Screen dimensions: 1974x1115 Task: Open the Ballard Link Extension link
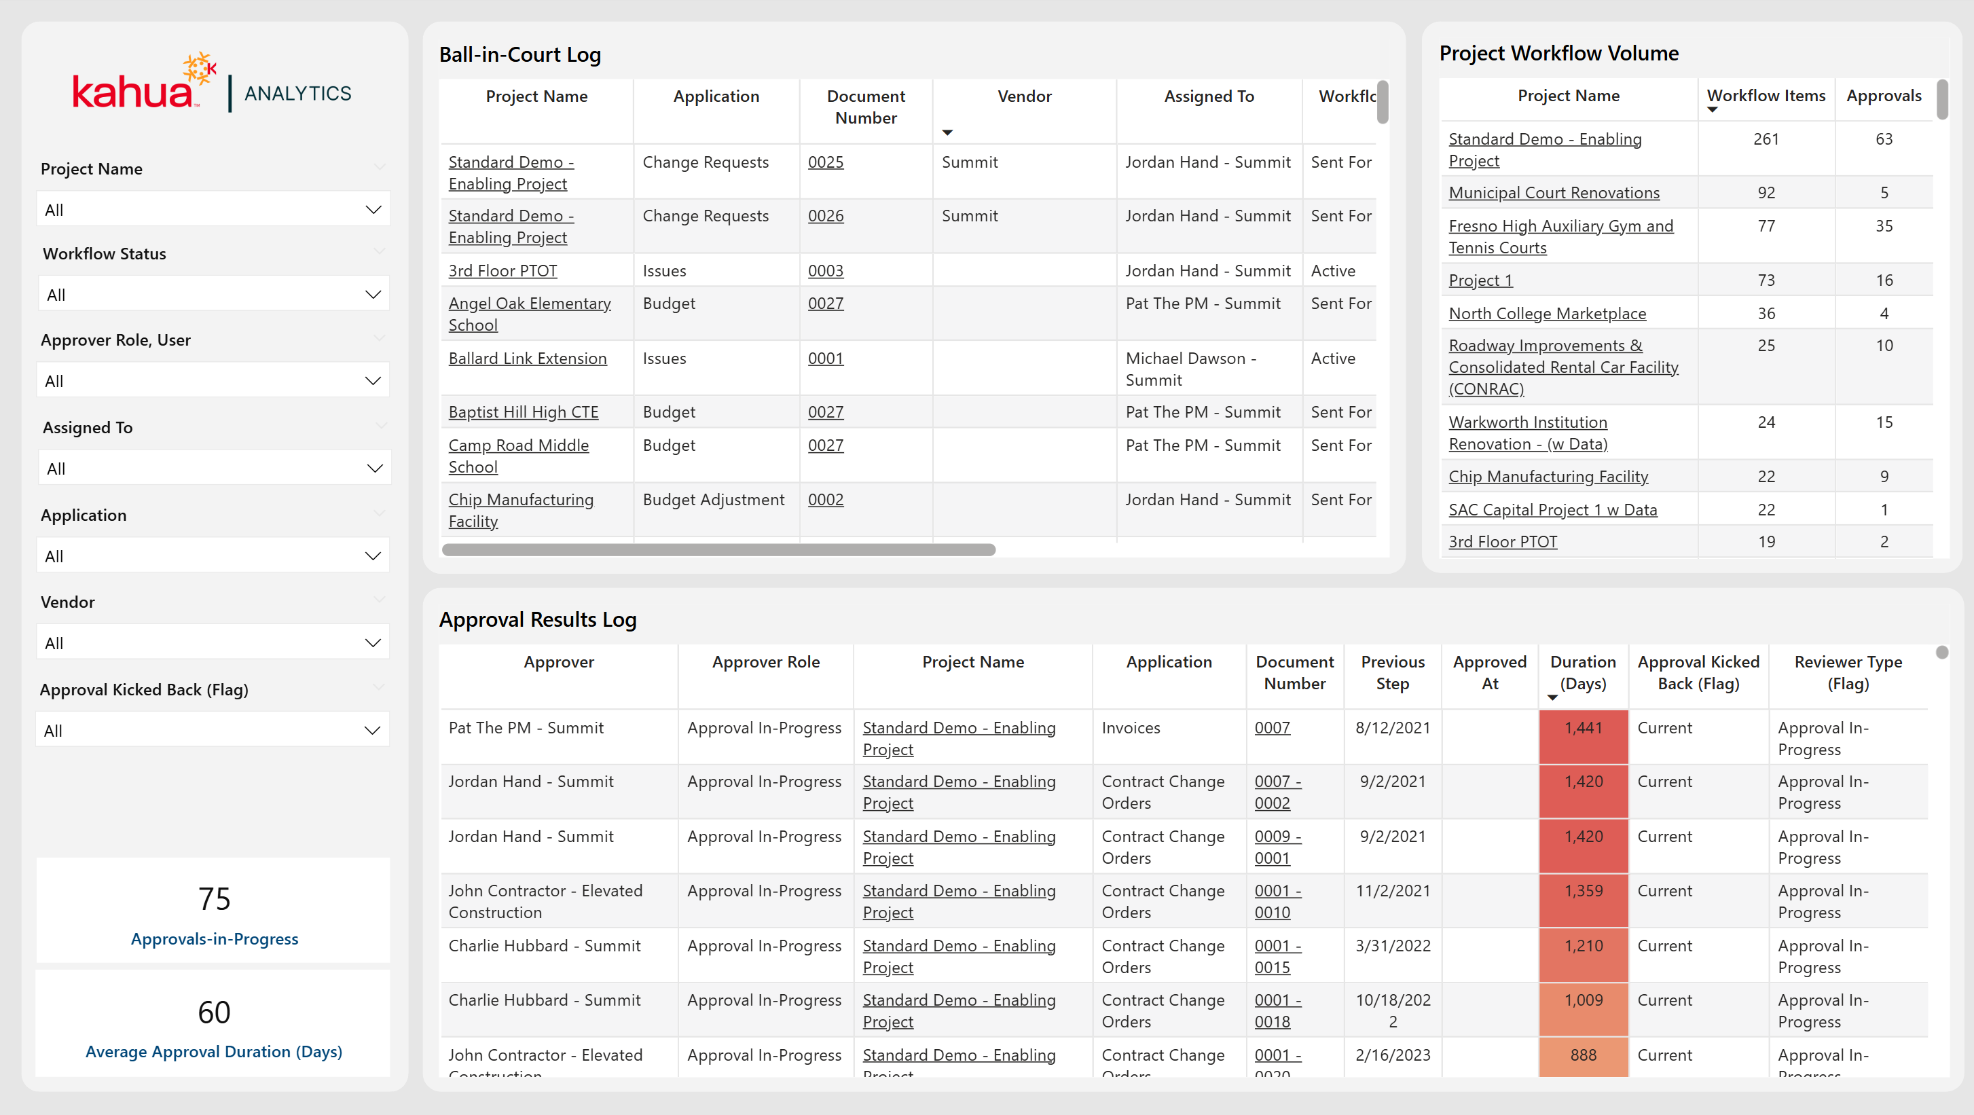pos(527,359)
